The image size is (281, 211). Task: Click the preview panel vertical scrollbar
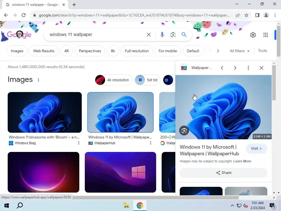[274, 83]
